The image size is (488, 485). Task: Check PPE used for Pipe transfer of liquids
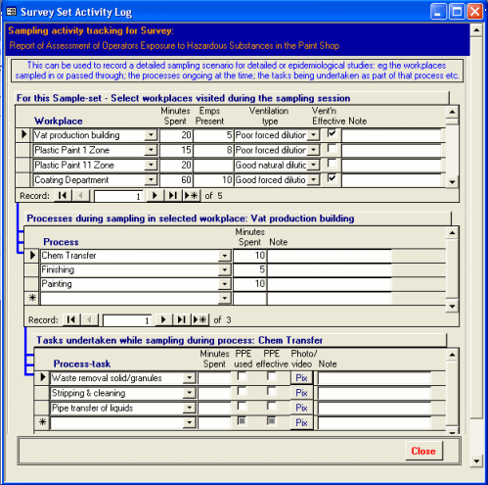click(242, 406)
